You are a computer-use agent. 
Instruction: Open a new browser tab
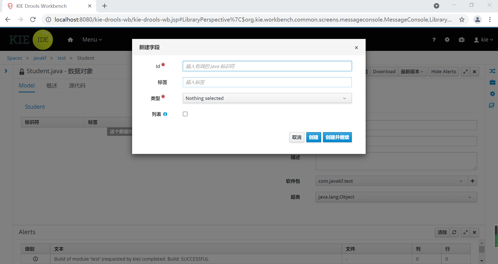(105, 6)
